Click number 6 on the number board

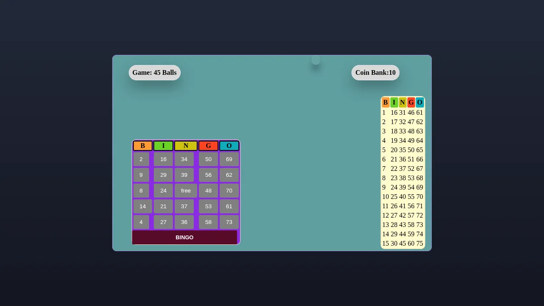click(x=384, y=159)
